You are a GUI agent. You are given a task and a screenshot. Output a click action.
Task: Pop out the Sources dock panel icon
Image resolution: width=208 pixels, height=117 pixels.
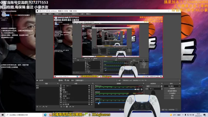(93, 83)
